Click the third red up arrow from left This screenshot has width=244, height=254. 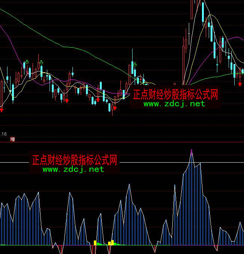tap(98, 100)
